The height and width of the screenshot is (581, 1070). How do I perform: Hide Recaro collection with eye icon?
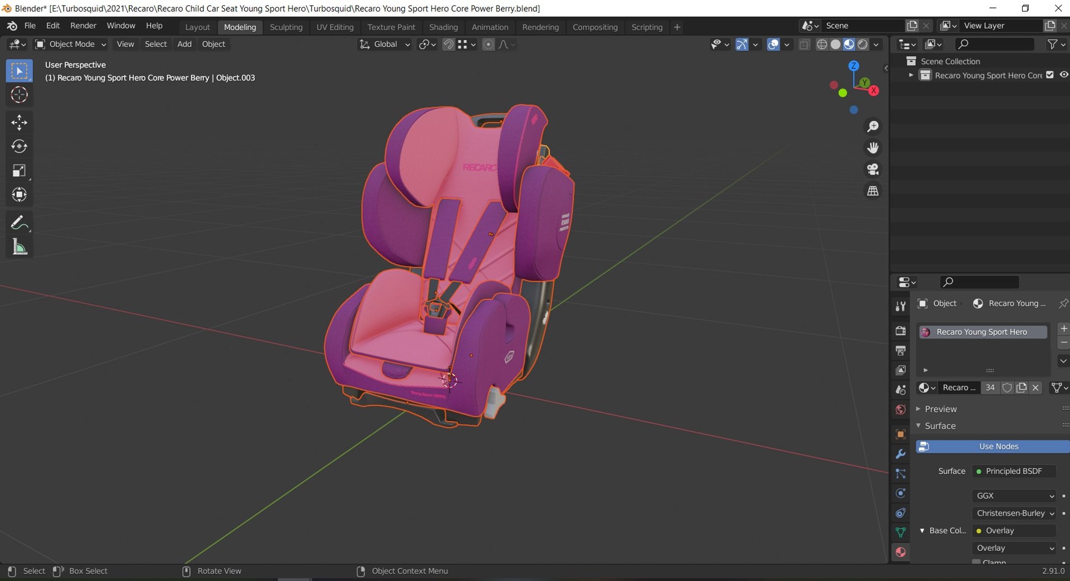coord(1063,75)
